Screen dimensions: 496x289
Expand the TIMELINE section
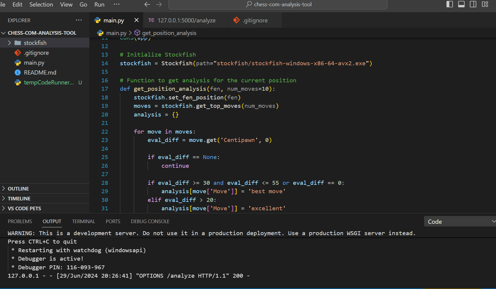point(19,198)
